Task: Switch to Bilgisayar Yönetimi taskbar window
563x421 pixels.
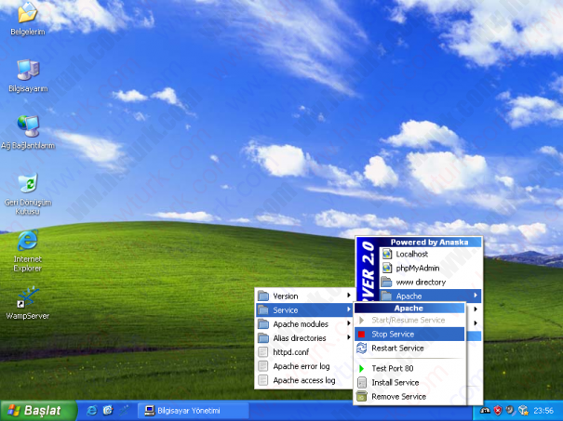Action: (x=194, y=411)
